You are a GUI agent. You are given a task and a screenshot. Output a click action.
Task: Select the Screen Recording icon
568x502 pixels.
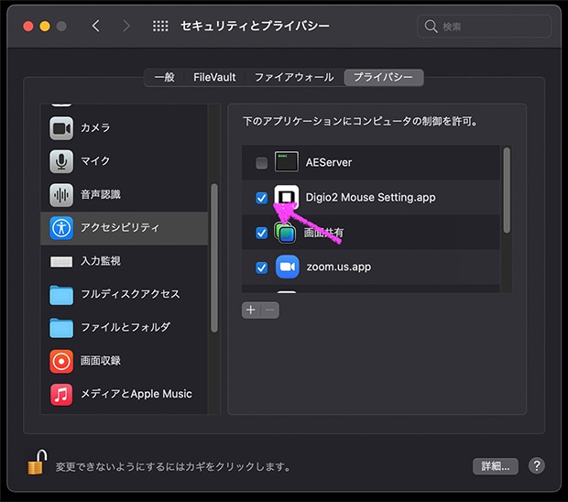(61, 361)
